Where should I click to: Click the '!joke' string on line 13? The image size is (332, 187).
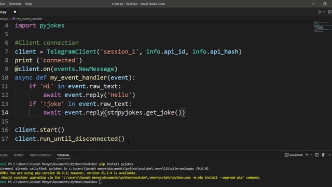pyautogui.click(x=52, y=104)
